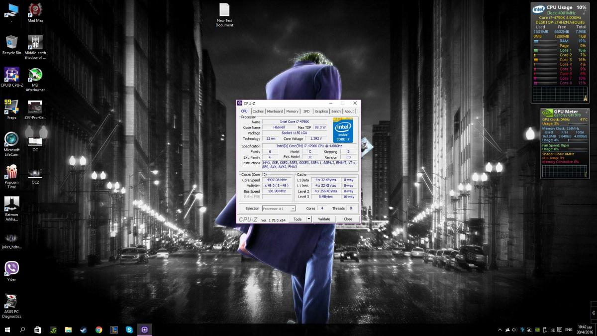Open Google Chrome from the taskbar
This screenshot has width=597, height=336.
99,330
